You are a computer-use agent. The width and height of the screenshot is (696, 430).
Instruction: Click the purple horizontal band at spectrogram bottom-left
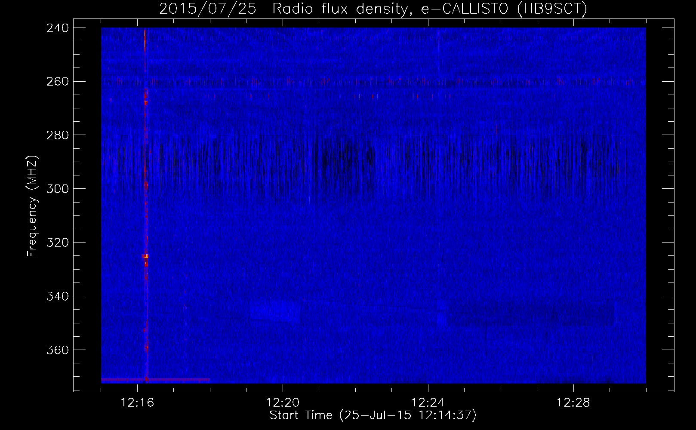point(155,379)
